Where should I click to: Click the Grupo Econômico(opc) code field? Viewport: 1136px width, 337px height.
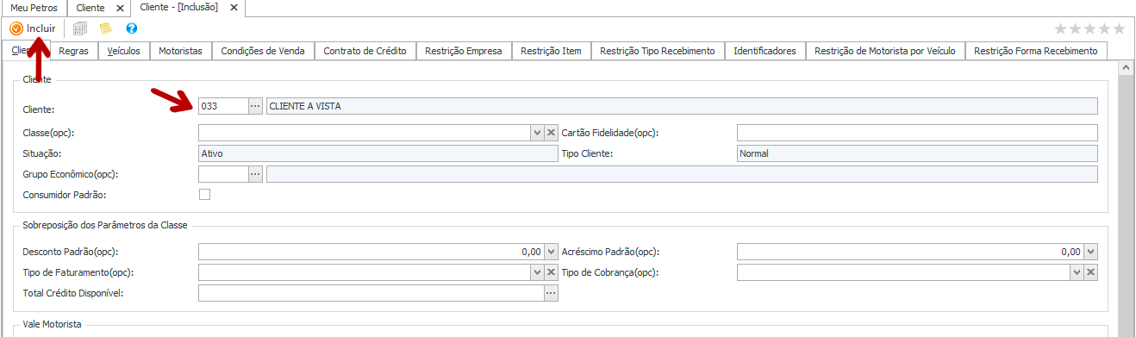coord(222,174)
